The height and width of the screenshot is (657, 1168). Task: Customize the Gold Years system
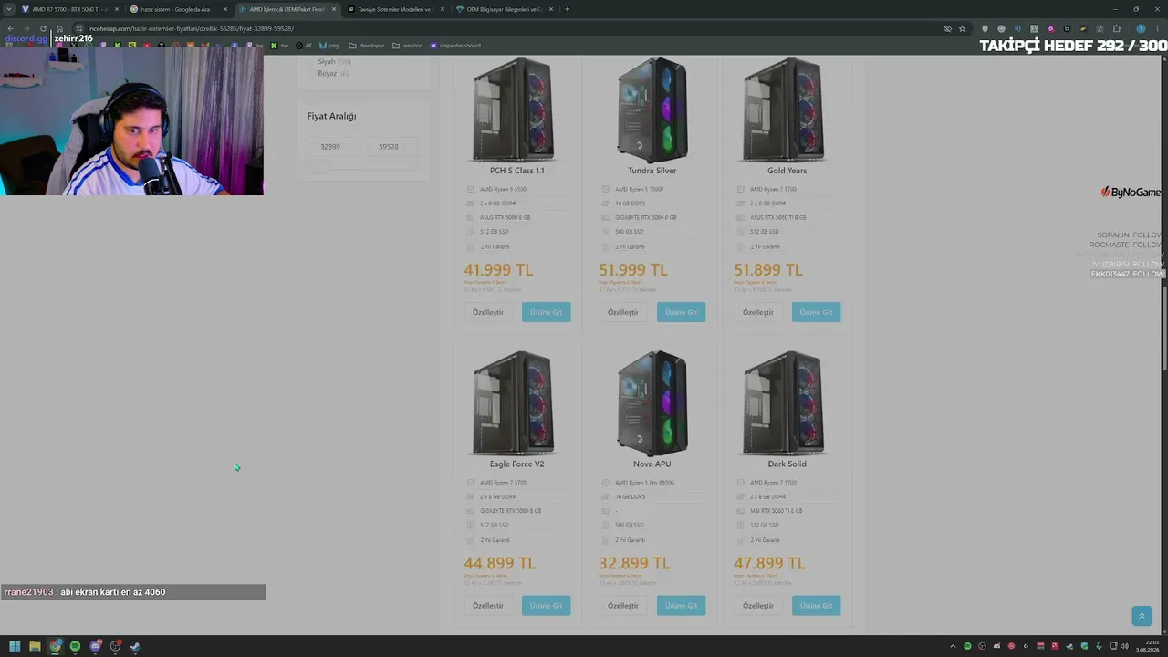758,312
